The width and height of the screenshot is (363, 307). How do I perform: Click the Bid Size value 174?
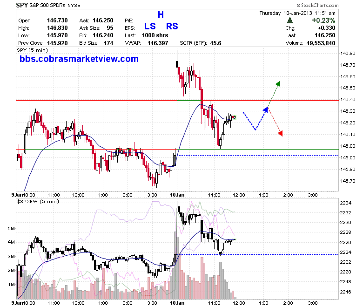[108, 43]
